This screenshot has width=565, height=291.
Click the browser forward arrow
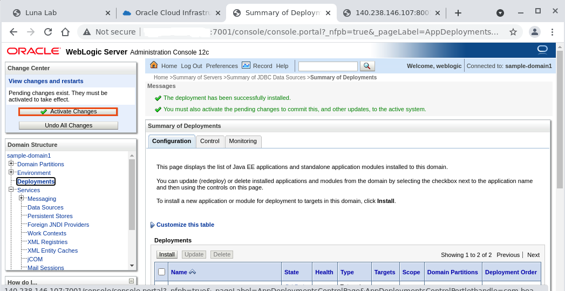click(x=31, y=32)
